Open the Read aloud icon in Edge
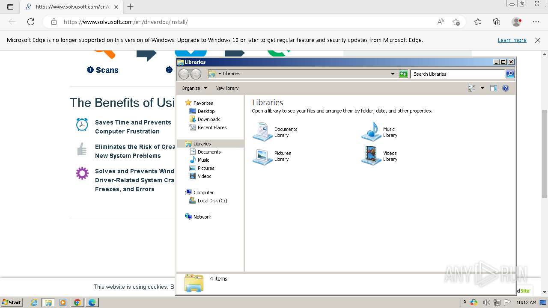 click(441, 22)
